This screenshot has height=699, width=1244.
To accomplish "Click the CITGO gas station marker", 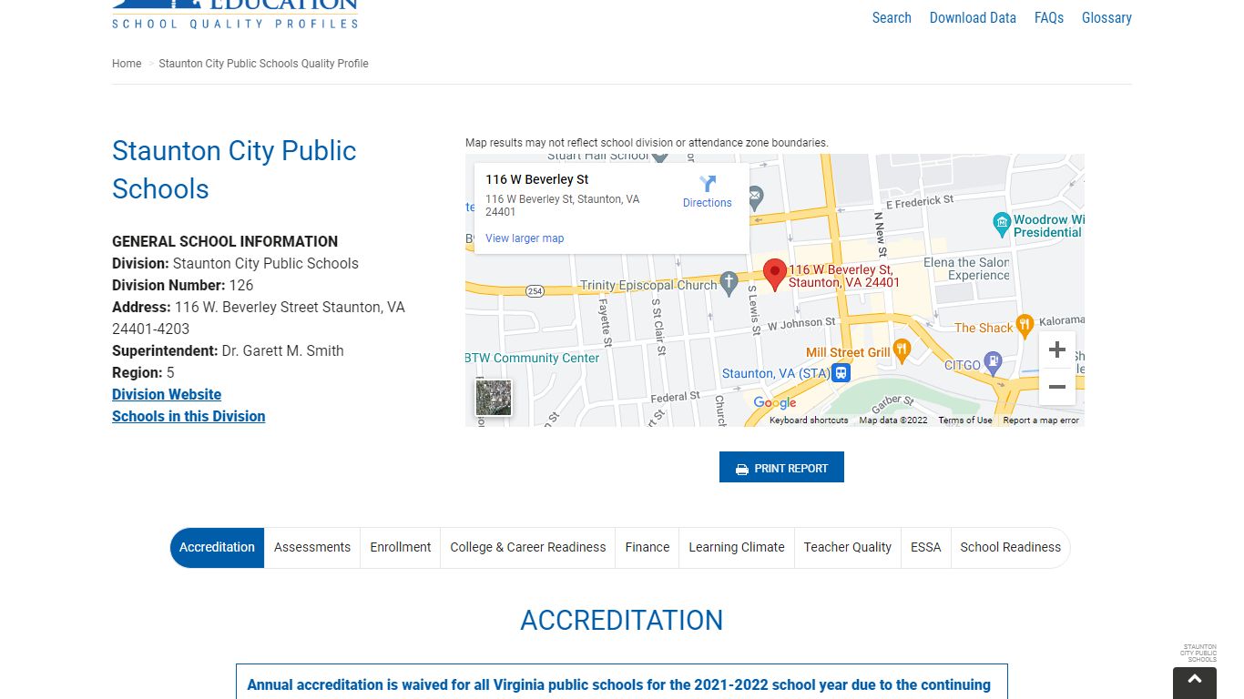I will coord(994,364).
